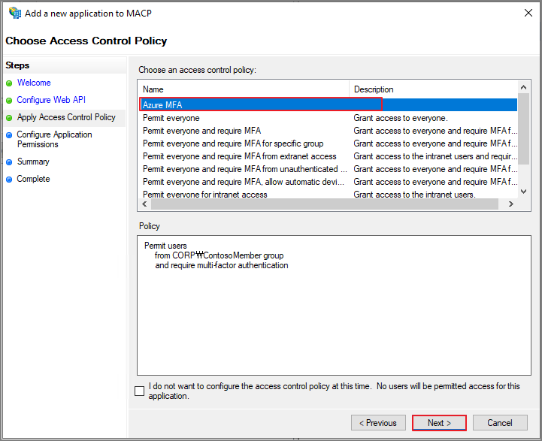Select the Complete step
The width and height of the screenshot is (542, 441).
(x=34, y=179)
